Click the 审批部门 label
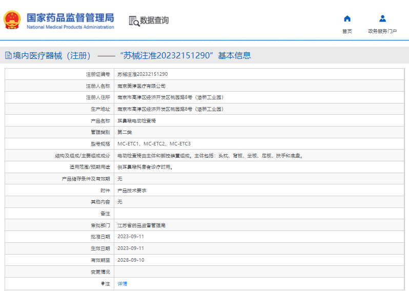This screenshot has height=294, width=409. (x=100, y=225)
